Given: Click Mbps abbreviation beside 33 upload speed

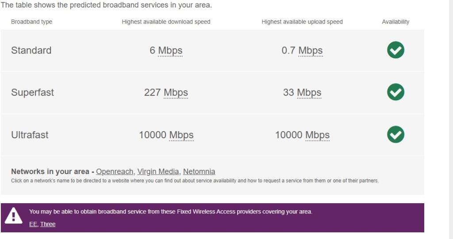Looking at the screenshot, I should click(x=309, y=93).
